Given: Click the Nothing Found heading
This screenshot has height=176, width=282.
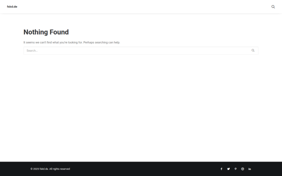Looking at the screenshot, I should (46, 32).
